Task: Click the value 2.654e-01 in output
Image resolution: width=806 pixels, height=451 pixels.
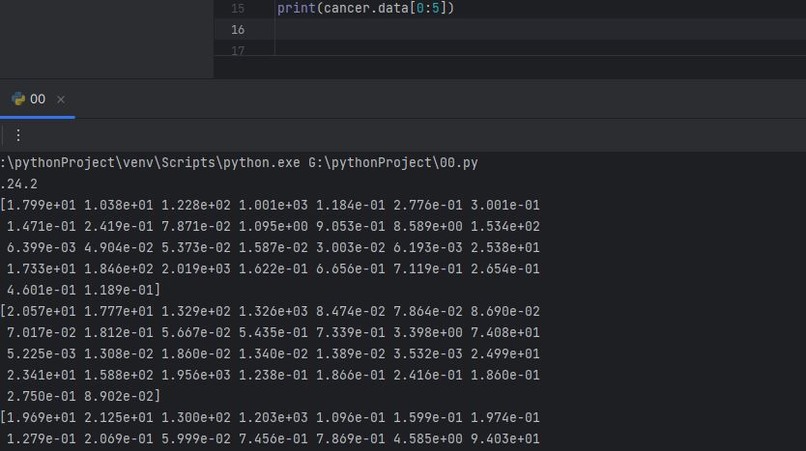Action: pyautogui.click(x=505, y=269)
